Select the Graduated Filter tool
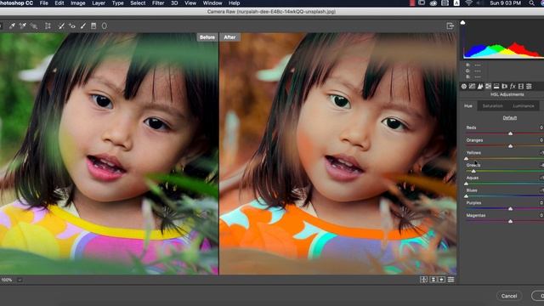 [x=93, y=26]
